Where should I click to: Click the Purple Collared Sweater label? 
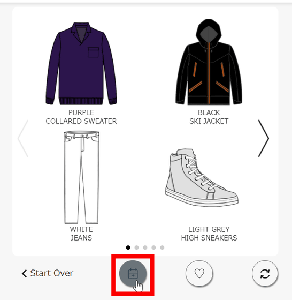click(81, 117)
